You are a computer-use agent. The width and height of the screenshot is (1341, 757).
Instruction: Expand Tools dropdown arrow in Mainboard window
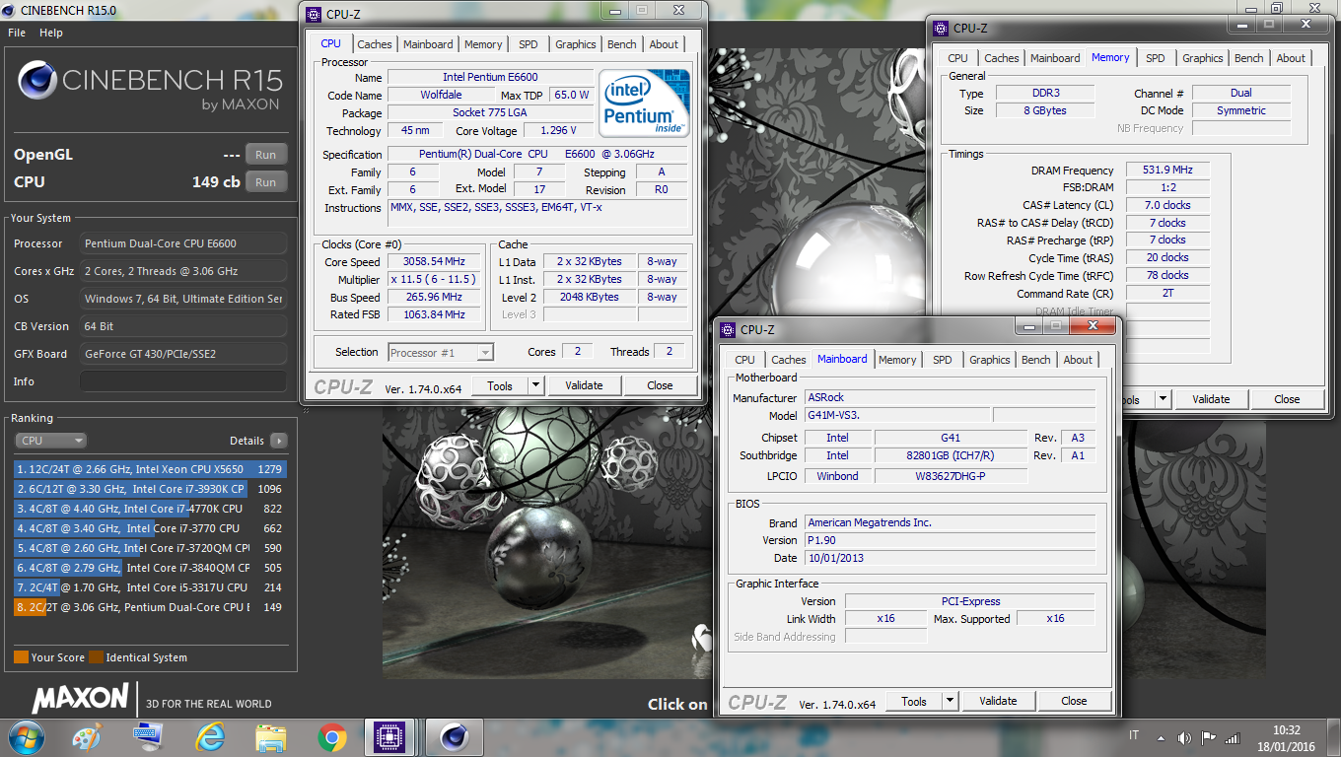tap(951, 701)
